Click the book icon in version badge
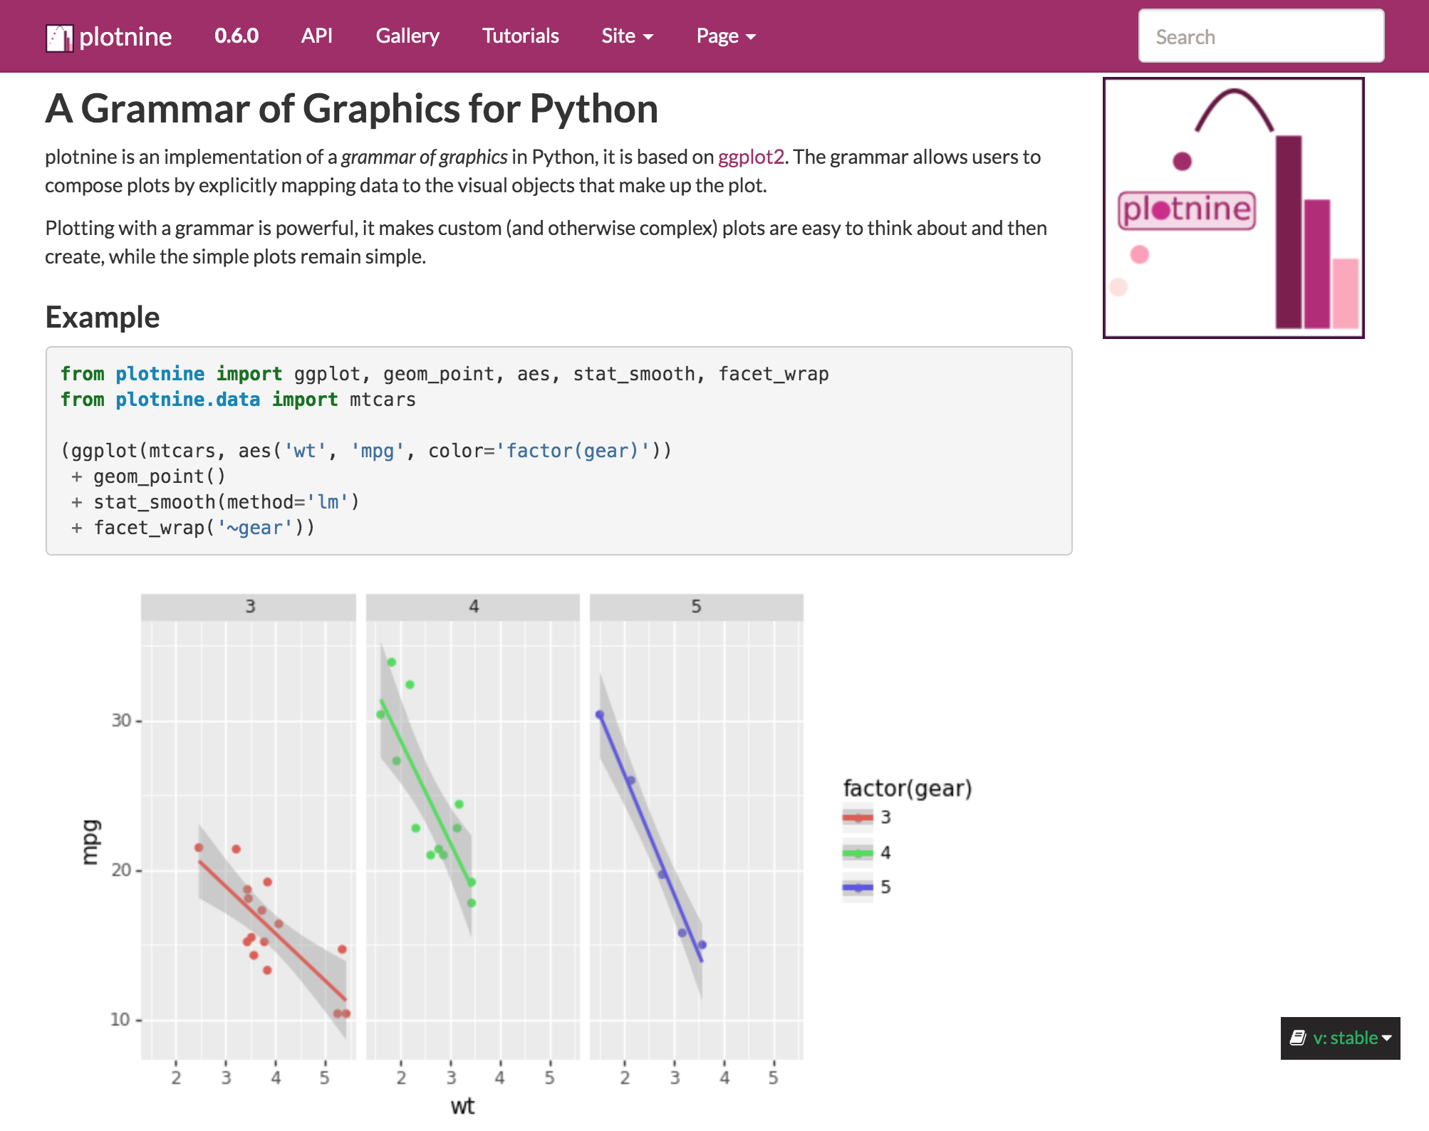The width and height of the screenshot is (1429, 1131). pyautogui.click(x=1298, y=1038)
